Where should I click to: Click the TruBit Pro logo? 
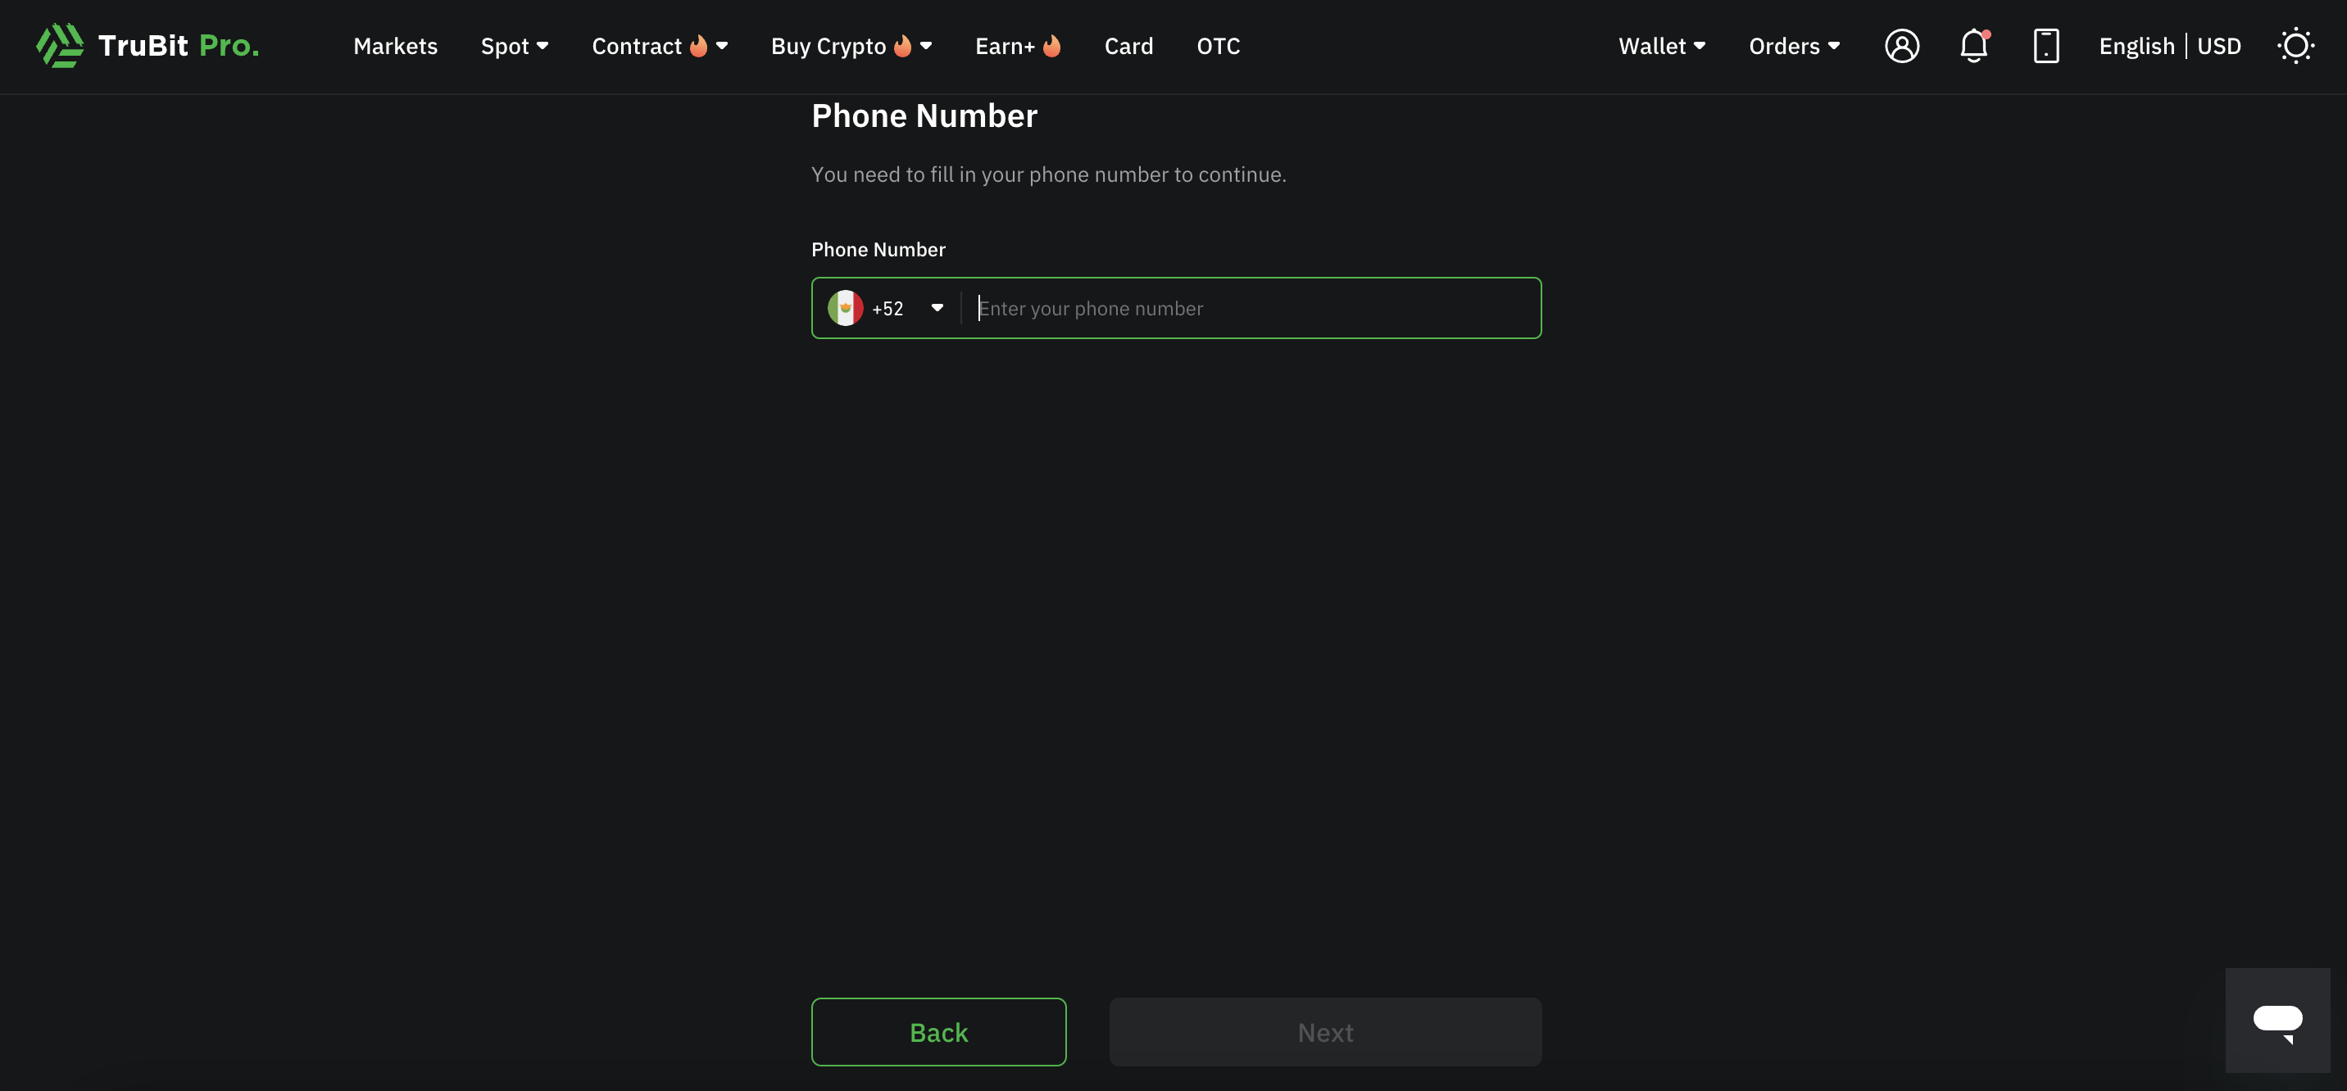[x=148, y=46]
